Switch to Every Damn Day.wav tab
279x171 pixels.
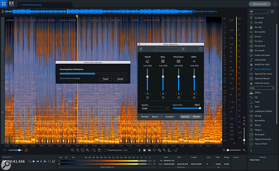[32, 5]
